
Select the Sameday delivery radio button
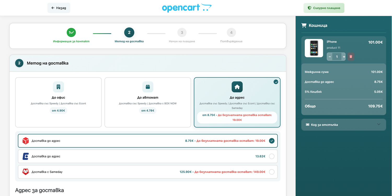pos(272,172)
